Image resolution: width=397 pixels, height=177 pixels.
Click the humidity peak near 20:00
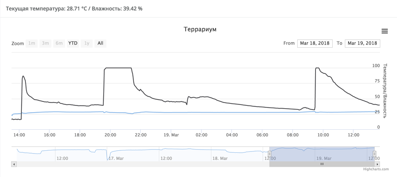[118, 68]
